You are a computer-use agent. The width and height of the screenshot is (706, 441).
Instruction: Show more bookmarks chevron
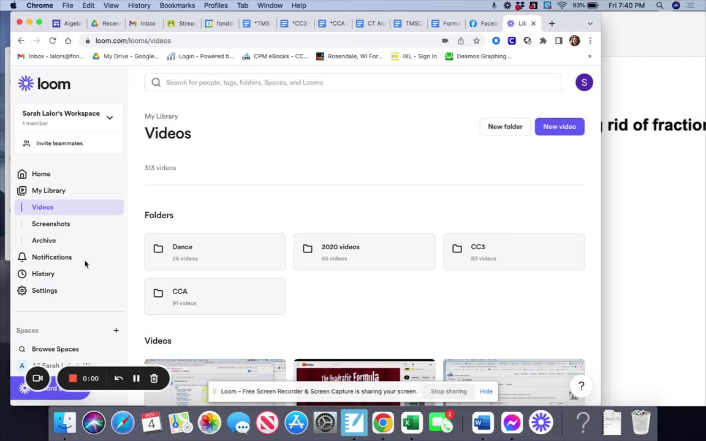tap(590, 56)
